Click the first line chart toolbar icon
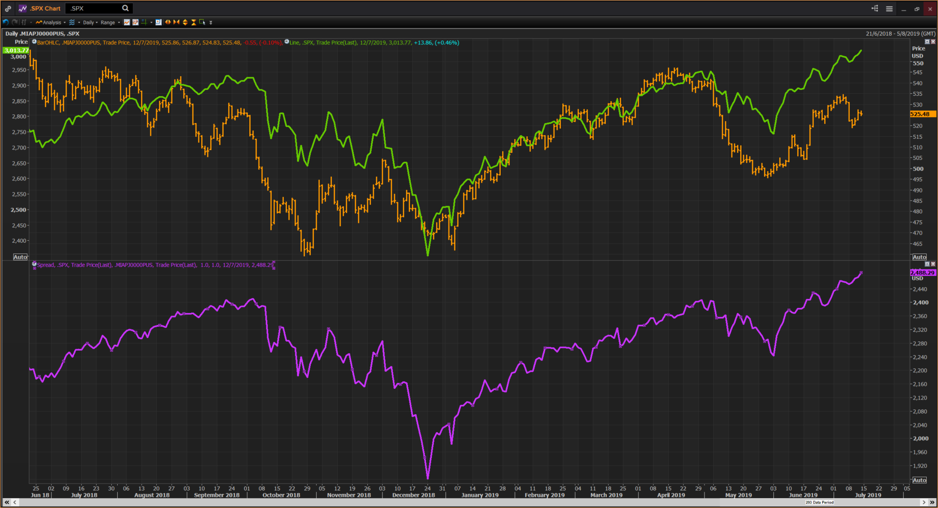938x508 pixels. [127, 22]
